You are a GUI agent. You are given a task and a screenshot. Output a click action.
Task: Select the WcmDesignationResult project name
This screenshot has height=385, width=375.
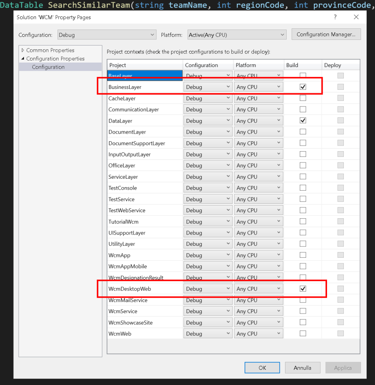click(136, 278)
